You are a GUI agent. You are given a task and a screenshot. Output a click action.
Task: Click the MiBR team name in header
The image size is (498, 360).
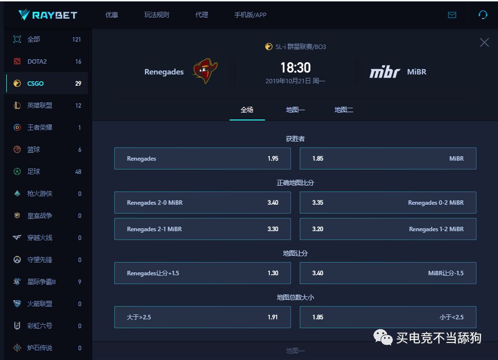click(417, 72)
